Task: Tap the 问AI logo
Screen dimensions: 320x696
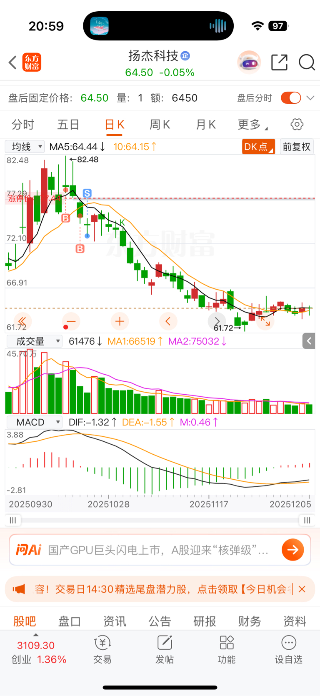Action: 28,550
